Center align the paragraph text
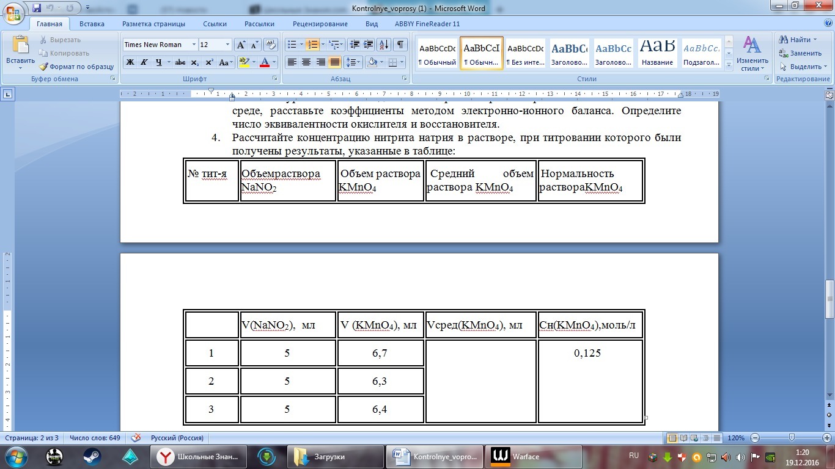The height and width of the screenshot is (469, 835). click(306, 62)
